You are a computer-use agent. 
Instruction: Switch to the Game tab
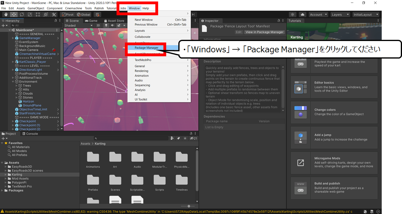click(91, 21)
